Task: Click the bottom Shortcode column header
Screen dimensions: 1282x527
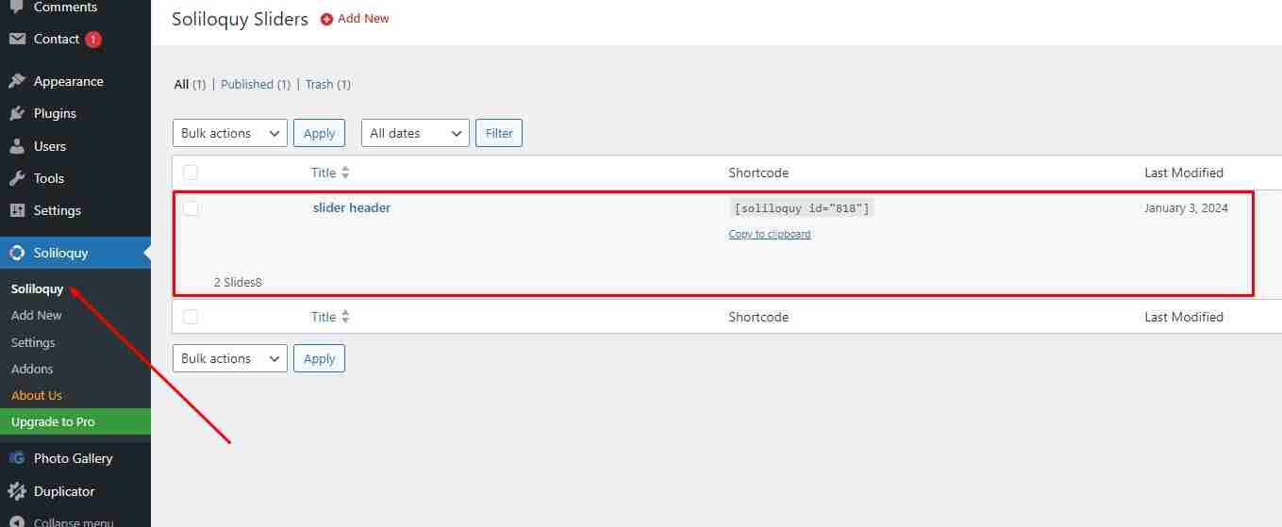Action: pos(758,317)
